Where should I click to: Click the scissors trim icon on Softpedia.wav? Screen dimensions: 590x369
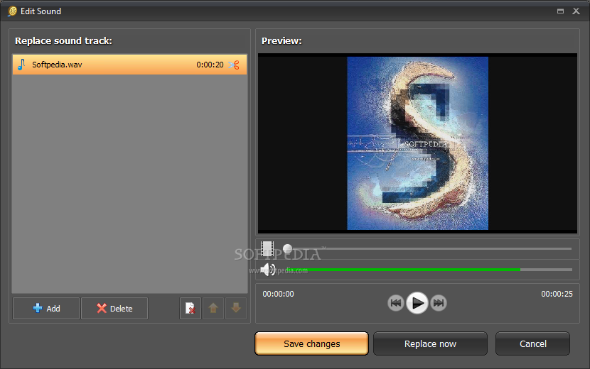coord(234,65)
